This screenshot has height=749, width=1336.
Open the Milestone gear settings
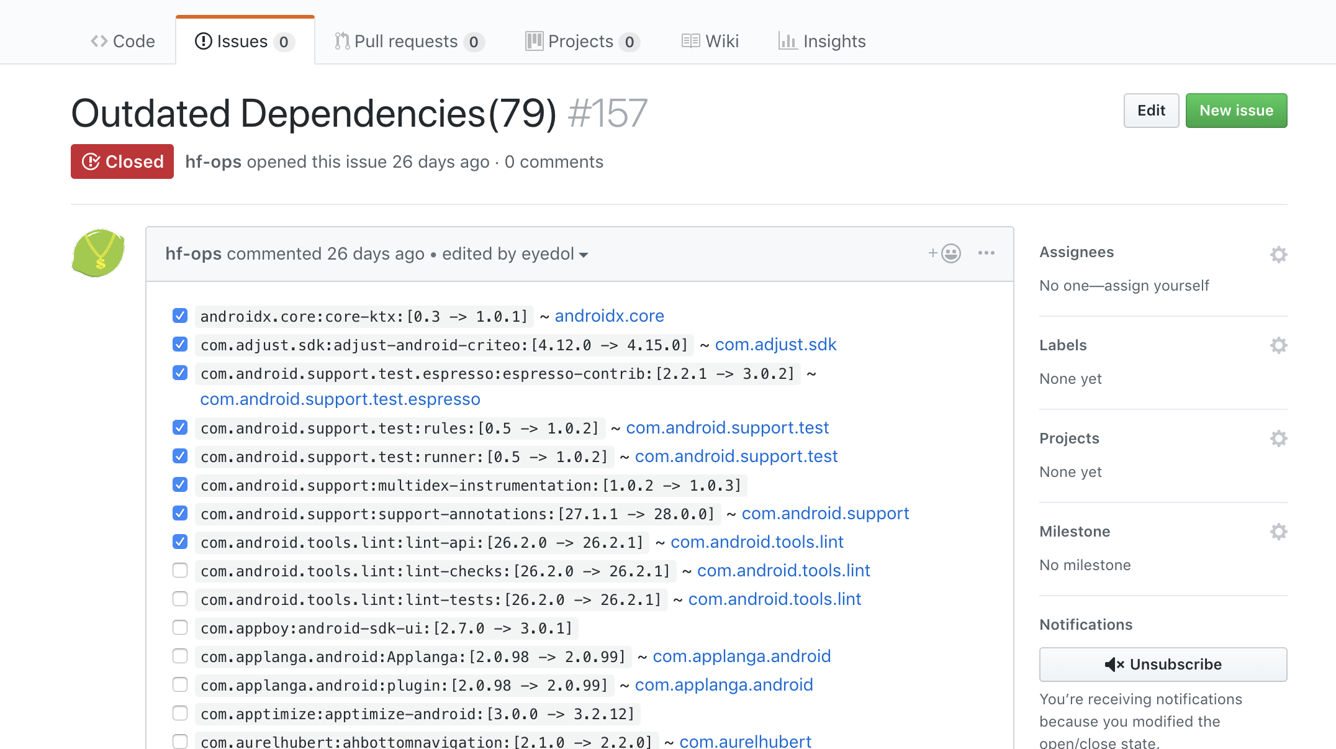point(1278,532)
